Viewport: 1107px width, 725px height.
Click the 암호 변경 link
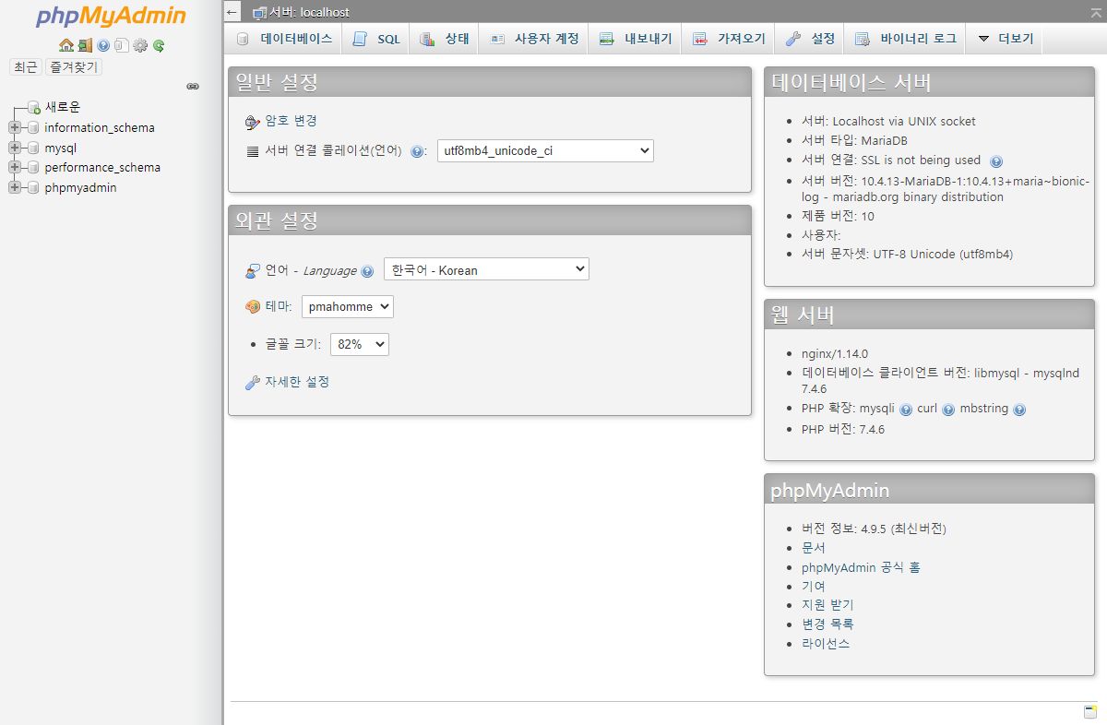click(291, 121)
